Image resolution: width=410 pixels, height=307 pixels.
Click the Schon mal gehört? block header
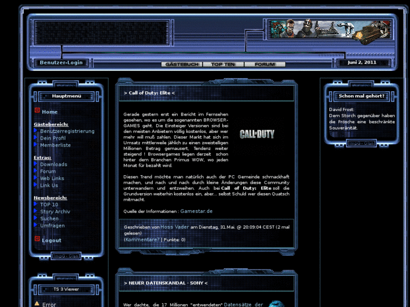coord(361,96)
